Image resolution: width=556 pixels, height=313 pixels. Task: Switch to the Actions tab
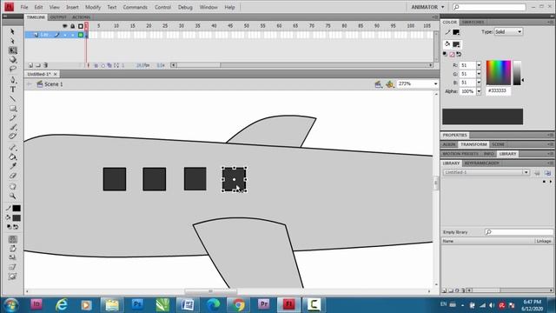pos(81,17)
